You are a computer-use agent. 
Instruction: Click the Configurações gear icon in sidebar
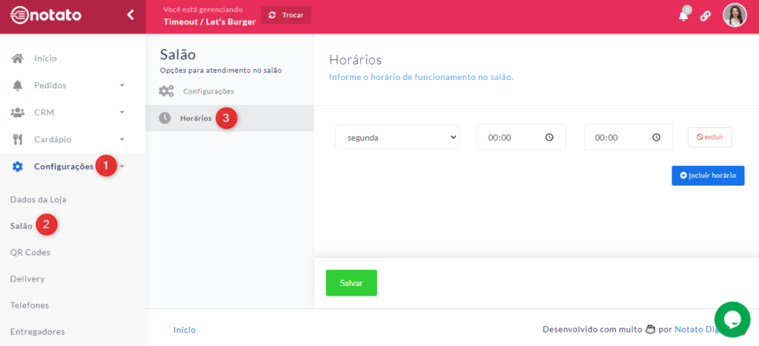[x=18, y=167]
